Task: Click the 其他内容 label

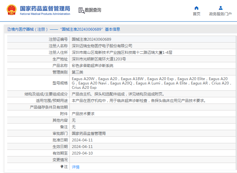Action: point(60,120)
